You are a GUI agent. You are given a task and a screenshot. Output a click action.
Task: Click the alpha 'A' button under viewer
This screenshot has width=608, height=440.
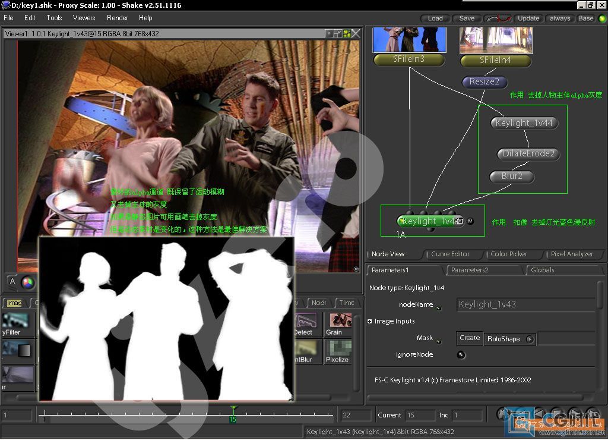[x=12, y=282]
